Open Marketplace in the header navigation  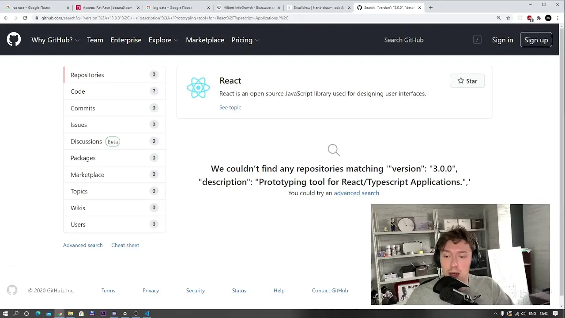(205, 40)
